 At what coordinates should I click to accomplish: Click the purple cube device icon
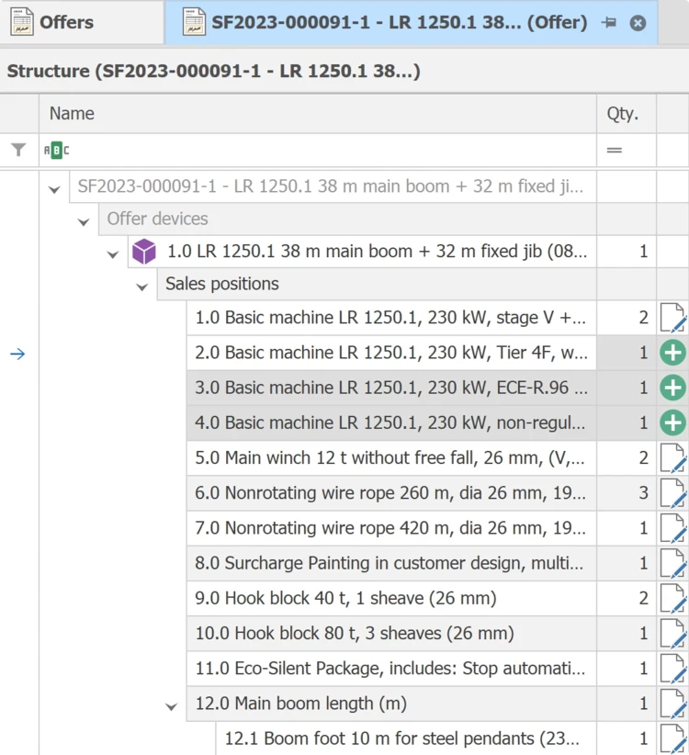144,252
